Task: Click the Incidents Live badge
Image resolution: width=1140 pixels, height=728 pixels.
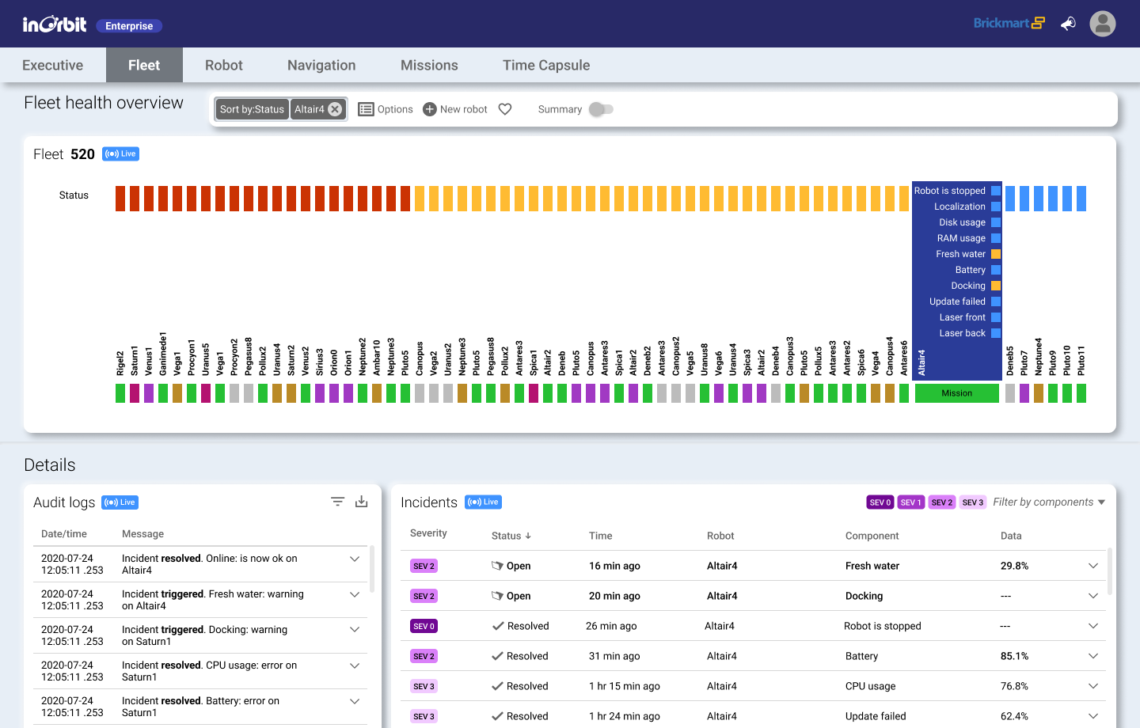Action: pos(483,502)
